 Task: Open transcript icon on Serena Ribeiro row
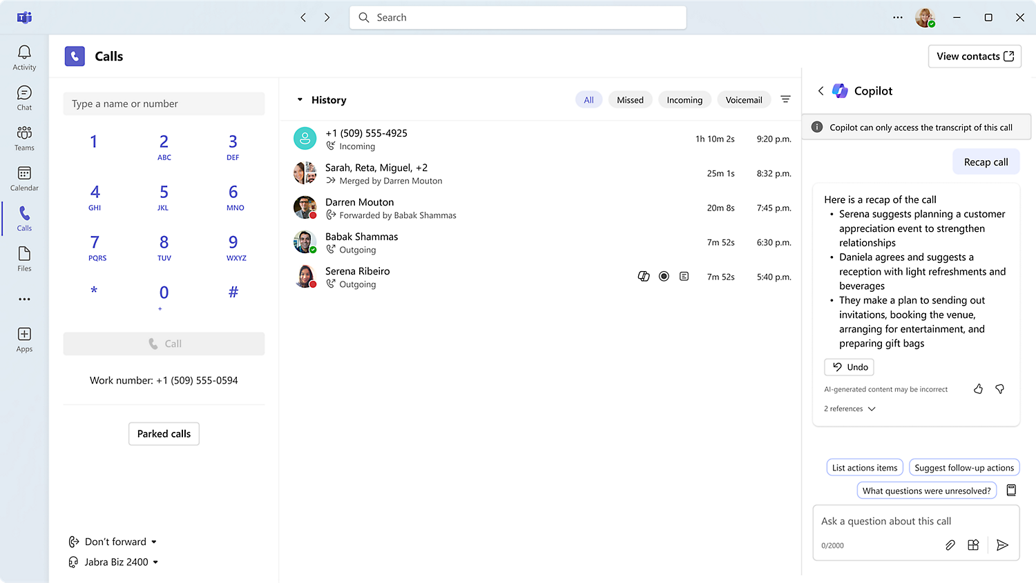(x=684, y=277)
